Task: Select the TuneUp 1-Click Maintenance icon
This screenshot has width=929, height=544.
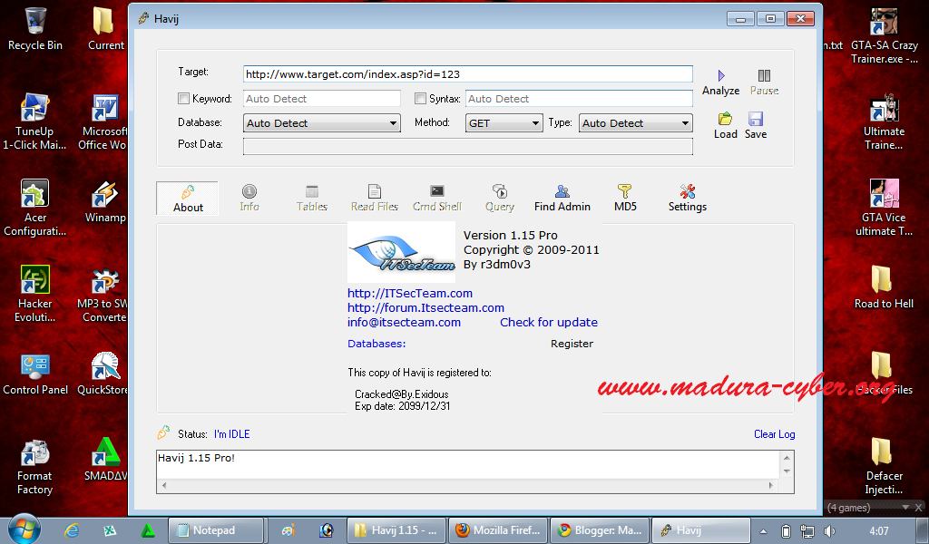Action: click(34, 121)
